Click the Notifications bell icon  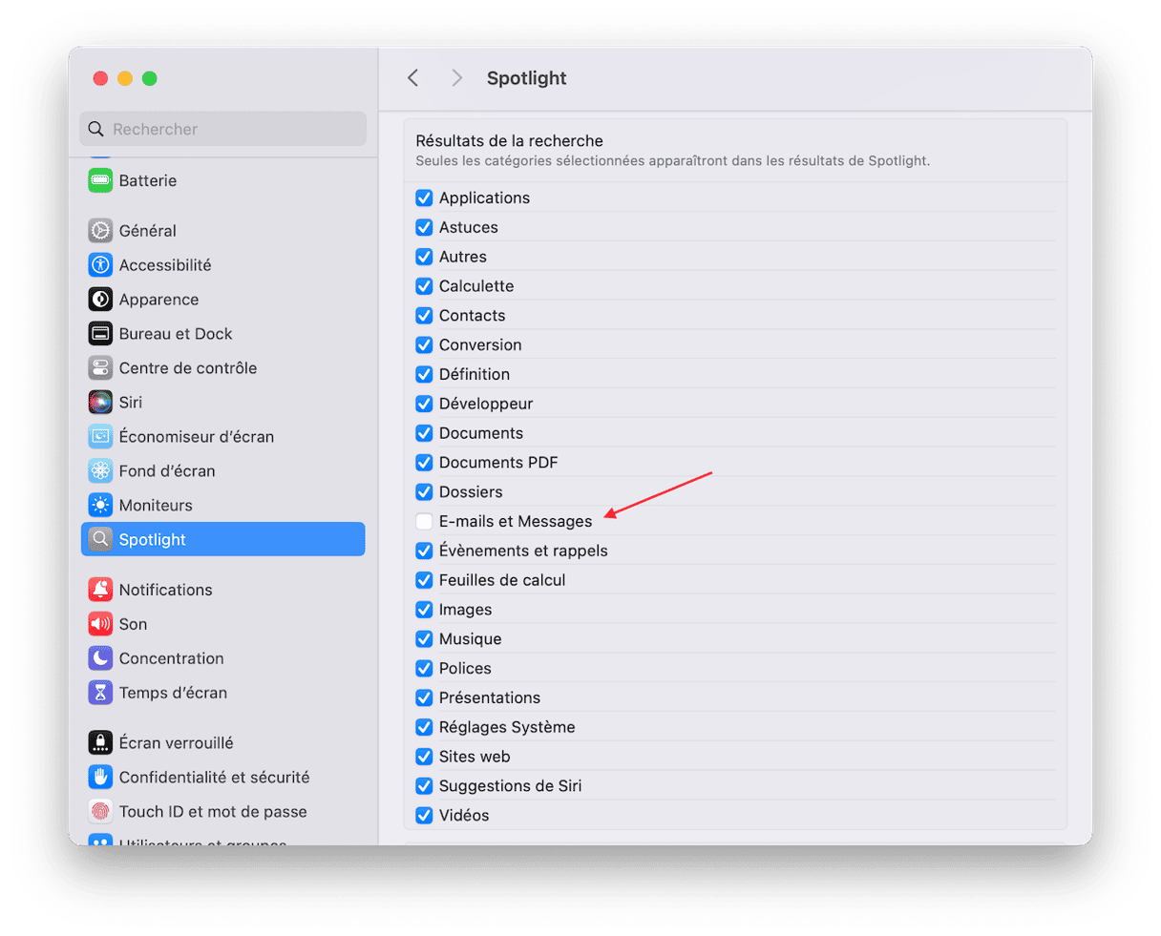click(x=100, y=590)
